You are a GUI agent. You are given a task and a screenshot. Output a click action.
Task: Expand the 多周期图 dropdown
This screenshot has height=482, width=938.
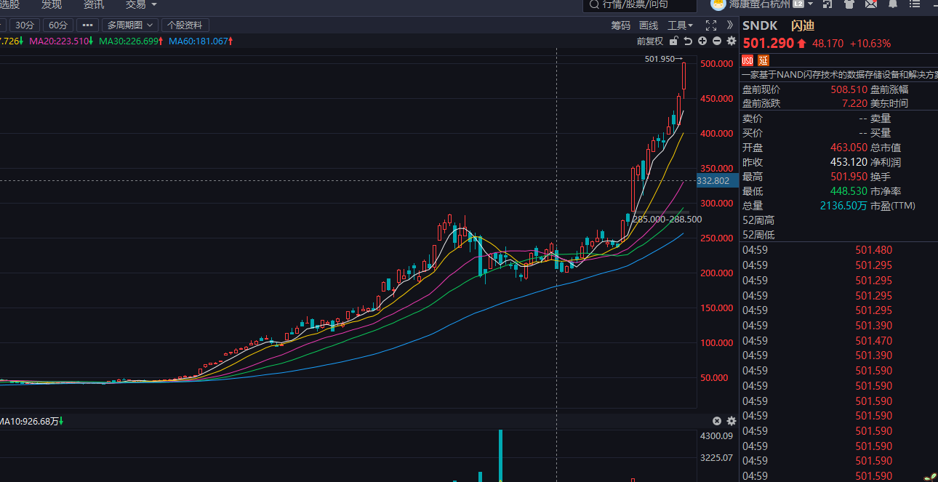(x=129, y=25)
